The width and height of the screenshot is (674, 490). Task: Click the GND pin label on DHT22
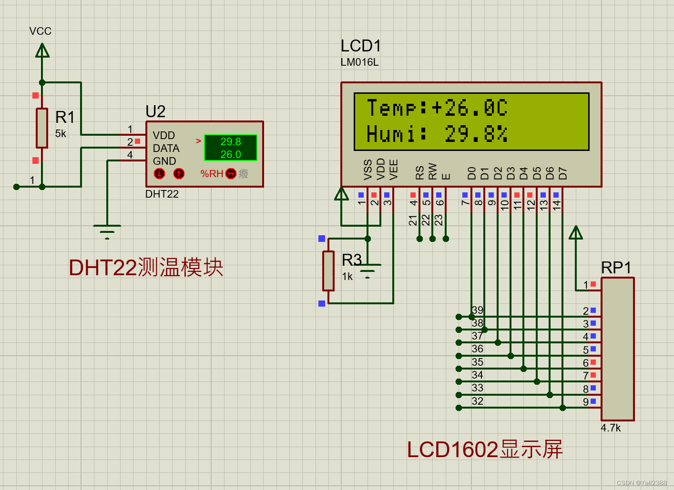164,161
